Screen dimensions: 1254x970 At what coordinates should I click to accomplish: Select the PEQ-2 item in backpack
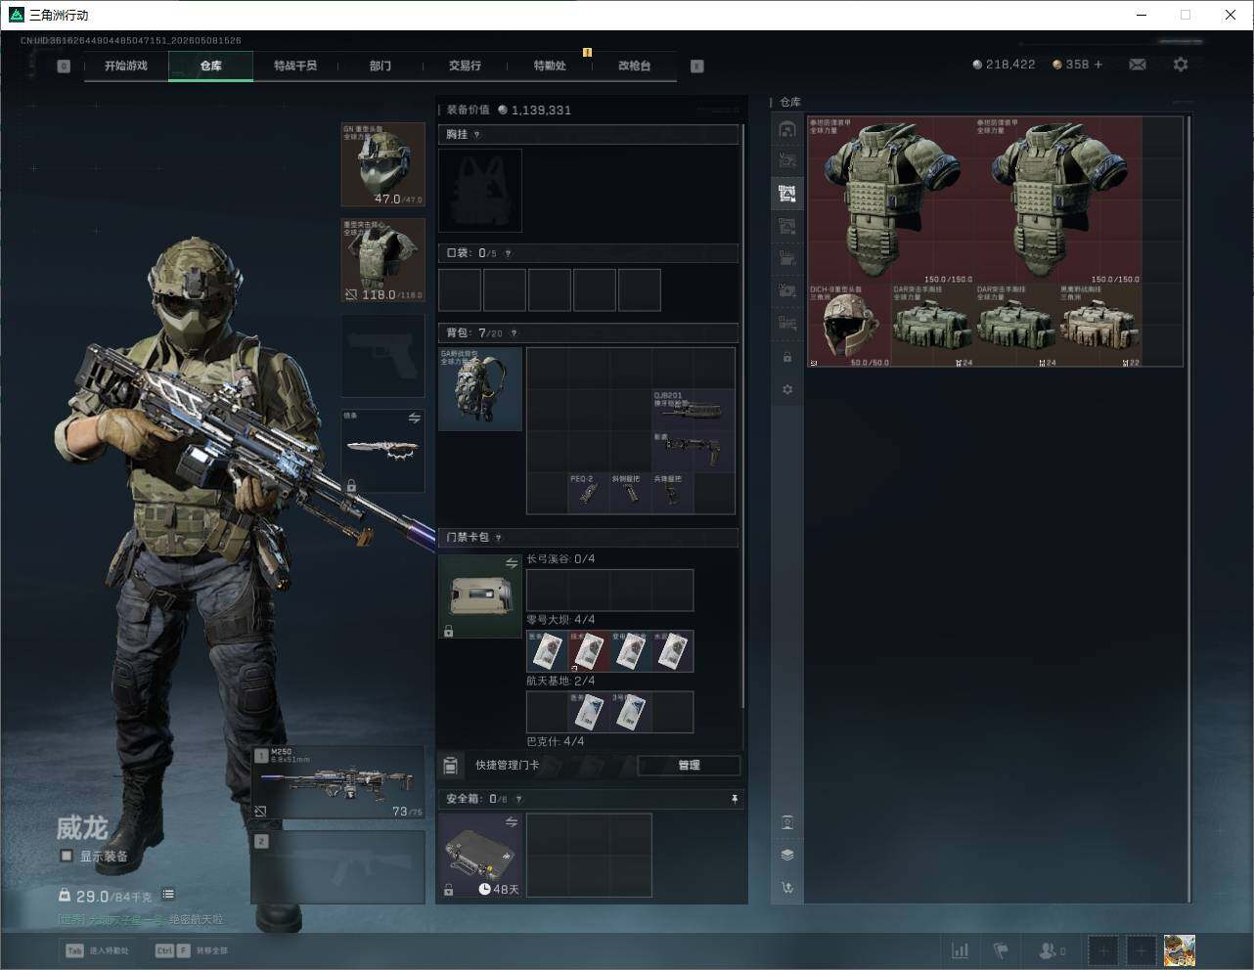click(589, 494)
